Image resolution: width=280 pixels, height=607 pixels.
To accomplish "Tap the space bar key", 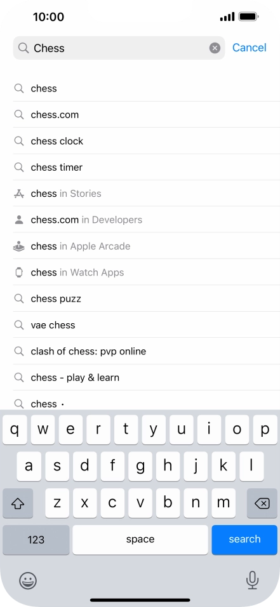I will coord(140,540).
